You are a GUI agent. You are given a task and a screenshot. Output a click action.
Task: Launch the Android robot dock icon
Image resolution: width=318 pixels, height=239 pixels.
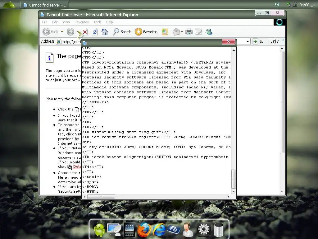[99, 229]
